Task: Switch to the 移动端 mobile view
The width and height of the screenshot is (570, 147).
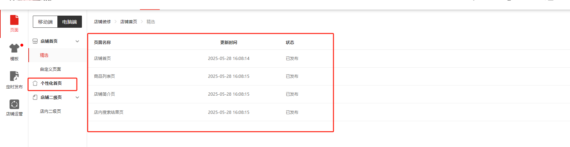Action: [45, 22]
